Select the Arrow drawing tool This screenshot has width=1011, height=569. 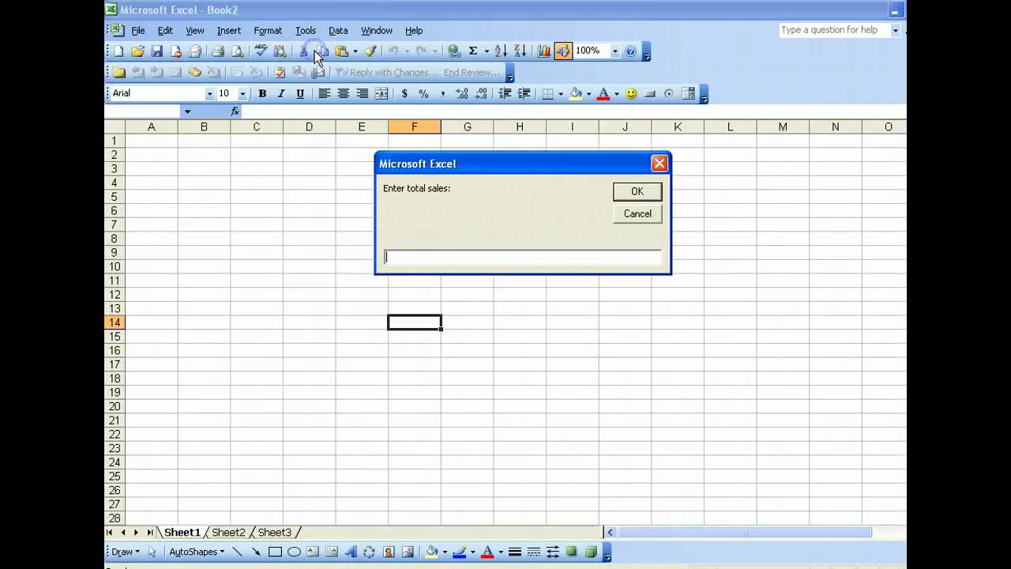pyautogui.click(x=256, y=552)
